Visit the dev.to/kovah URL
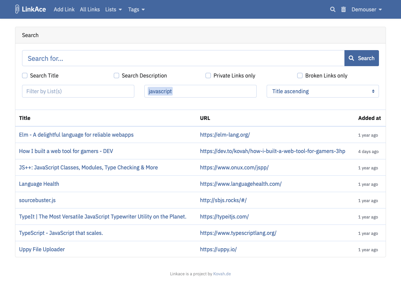 (x=273, y=151)
